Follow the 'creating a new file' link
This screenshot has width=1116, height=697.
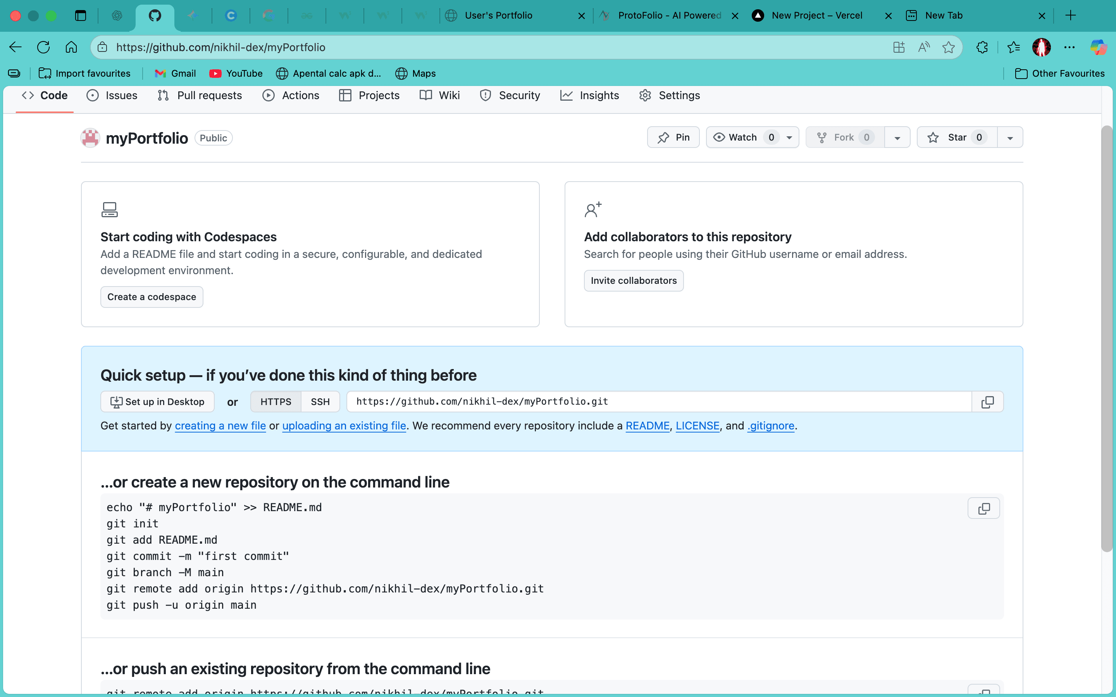(x=220, y=426)
